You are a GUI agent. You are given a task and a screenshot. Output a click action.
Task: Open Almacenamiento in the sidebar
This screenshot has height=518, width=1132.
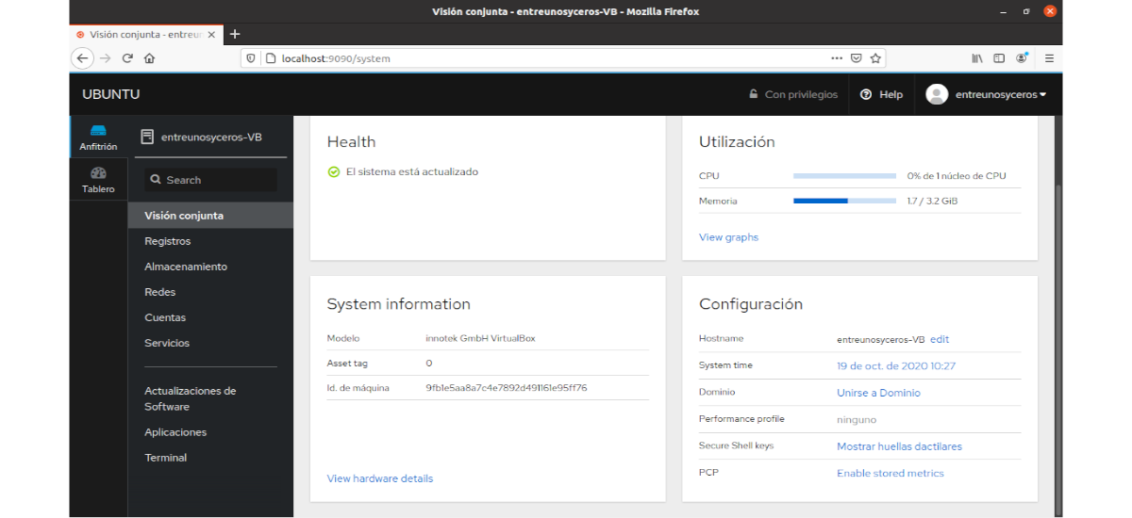pyautogui.click(x=210, y=267)
